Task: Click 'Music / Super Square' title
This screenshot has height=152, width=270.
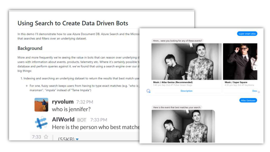Action: tap(236, 82)
